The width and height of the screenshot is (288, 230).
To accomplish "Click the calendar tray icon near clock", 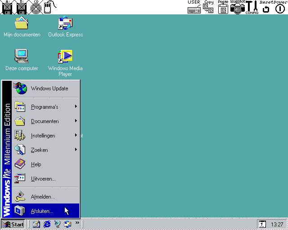I will 262,224.
